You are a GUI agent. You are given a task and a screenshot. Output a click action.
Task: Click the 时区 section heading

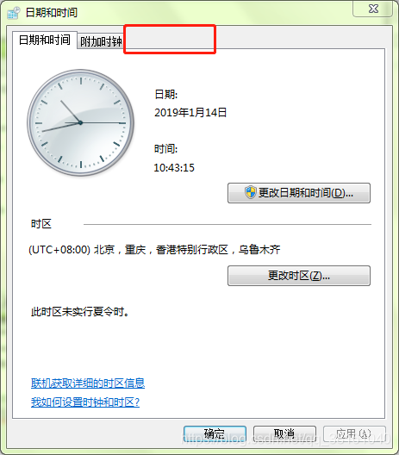(41, 224)
